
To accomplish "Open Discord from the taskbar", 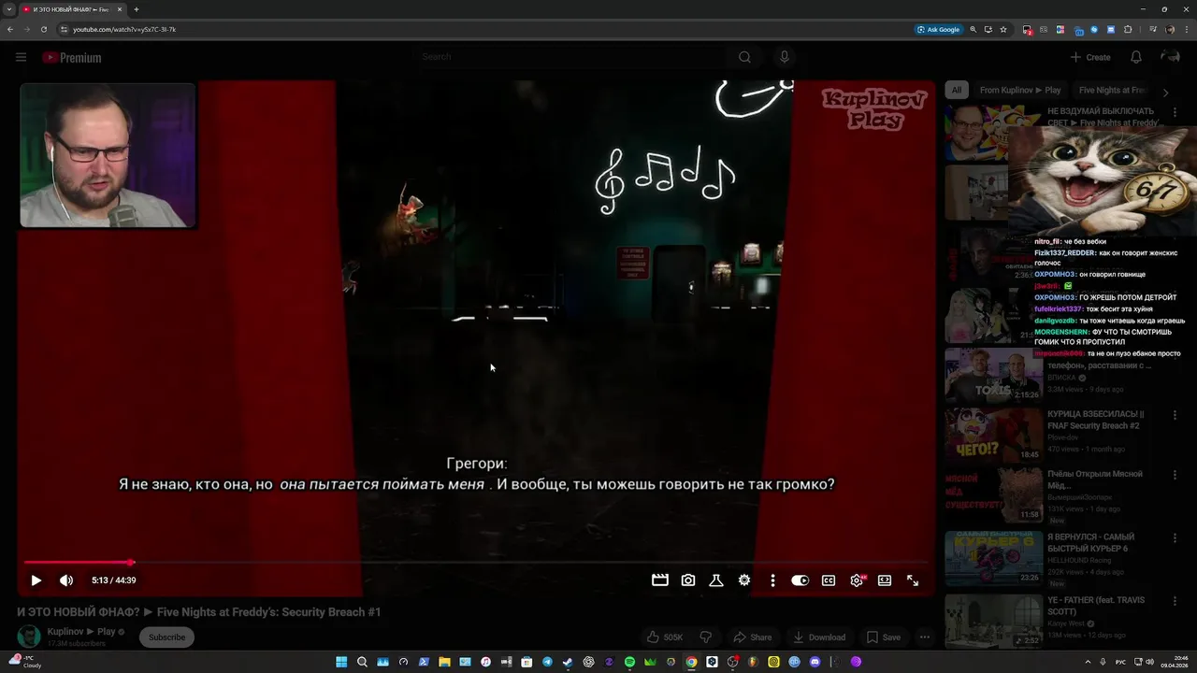I will point(815,662).
